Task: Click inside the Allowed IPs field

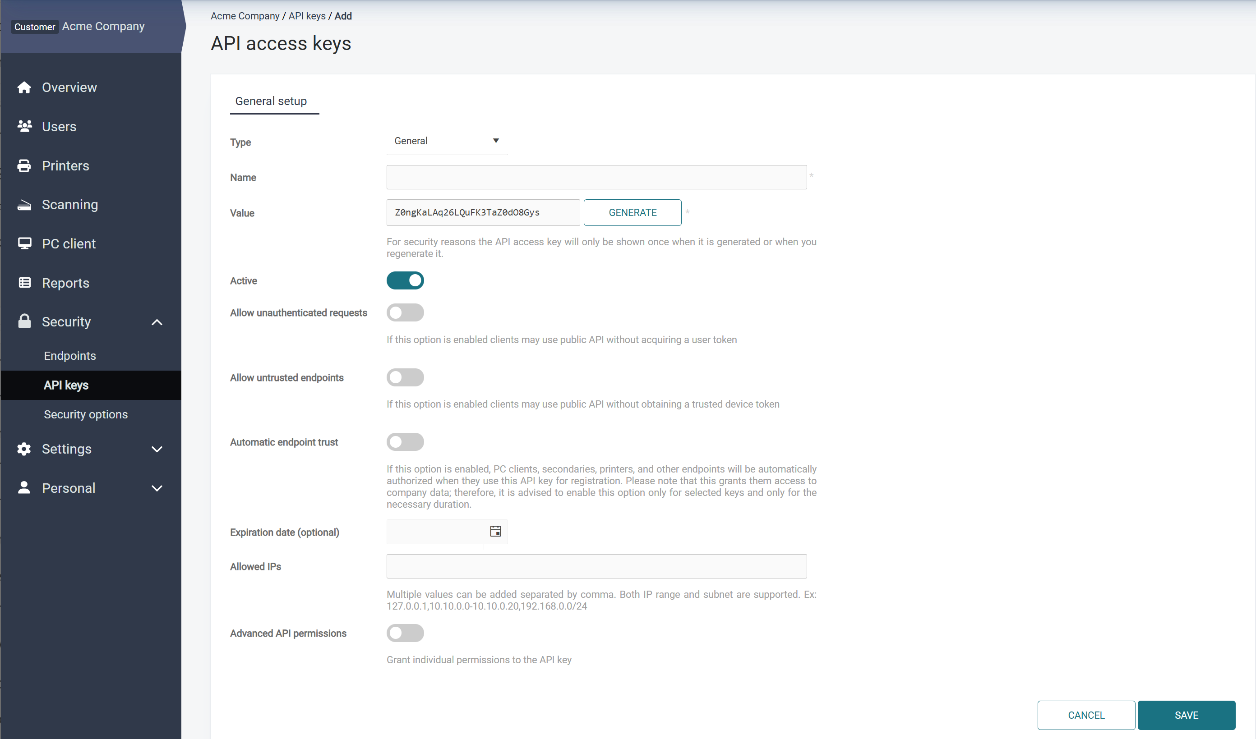Action: 596,566
